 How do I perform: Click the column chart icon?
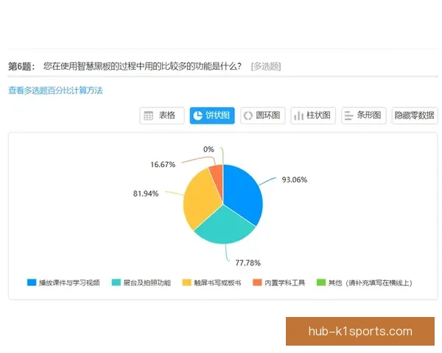pos(298,115)
